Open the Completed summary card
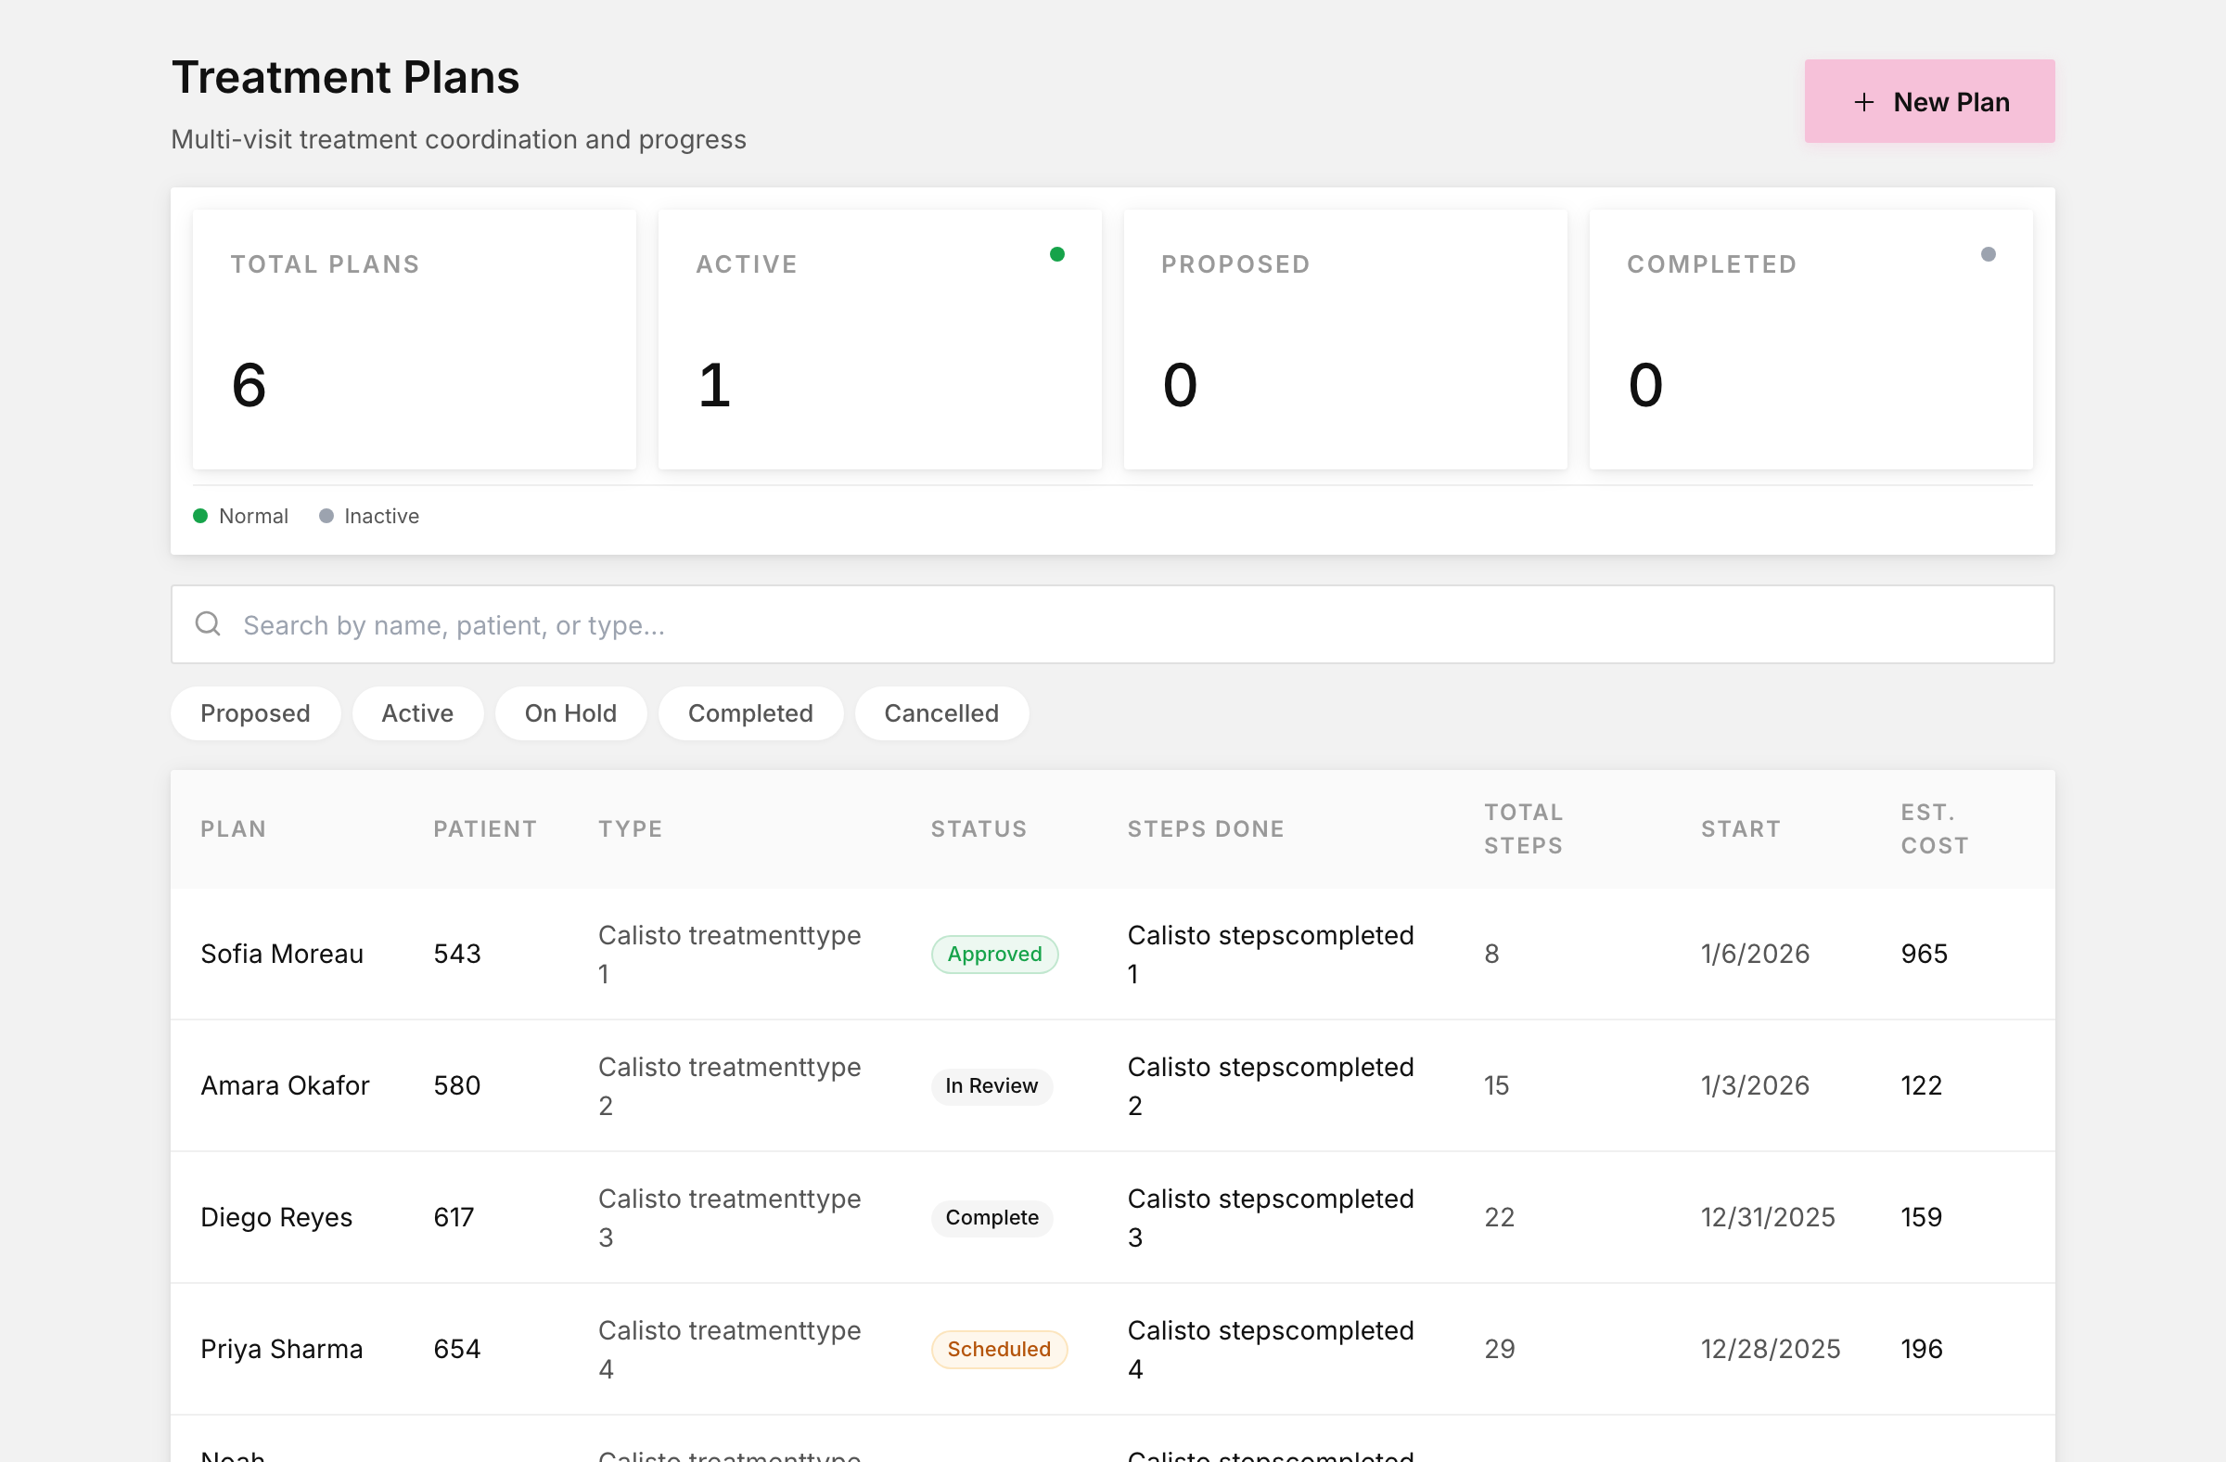The height and width of the screenshot is (1462, 2226). pyautogui.click(x=1810, y=339)
